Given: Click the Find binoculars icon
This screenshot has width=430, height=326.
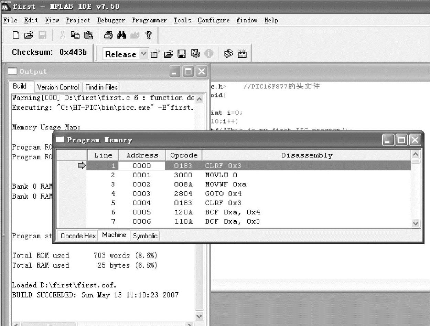Looking at the screenshot, I should 121,35.
